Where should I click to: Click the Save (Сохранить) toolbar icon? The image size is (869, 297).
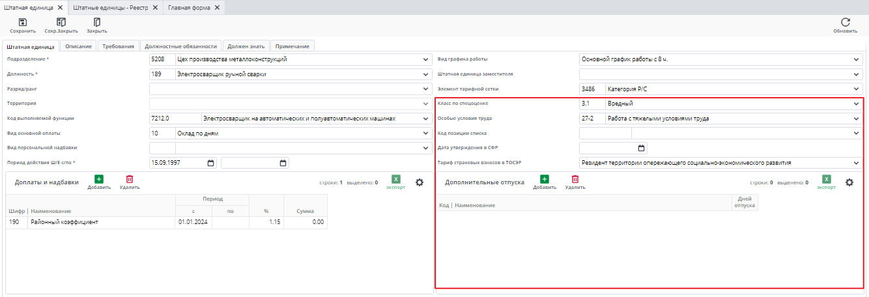23,23
